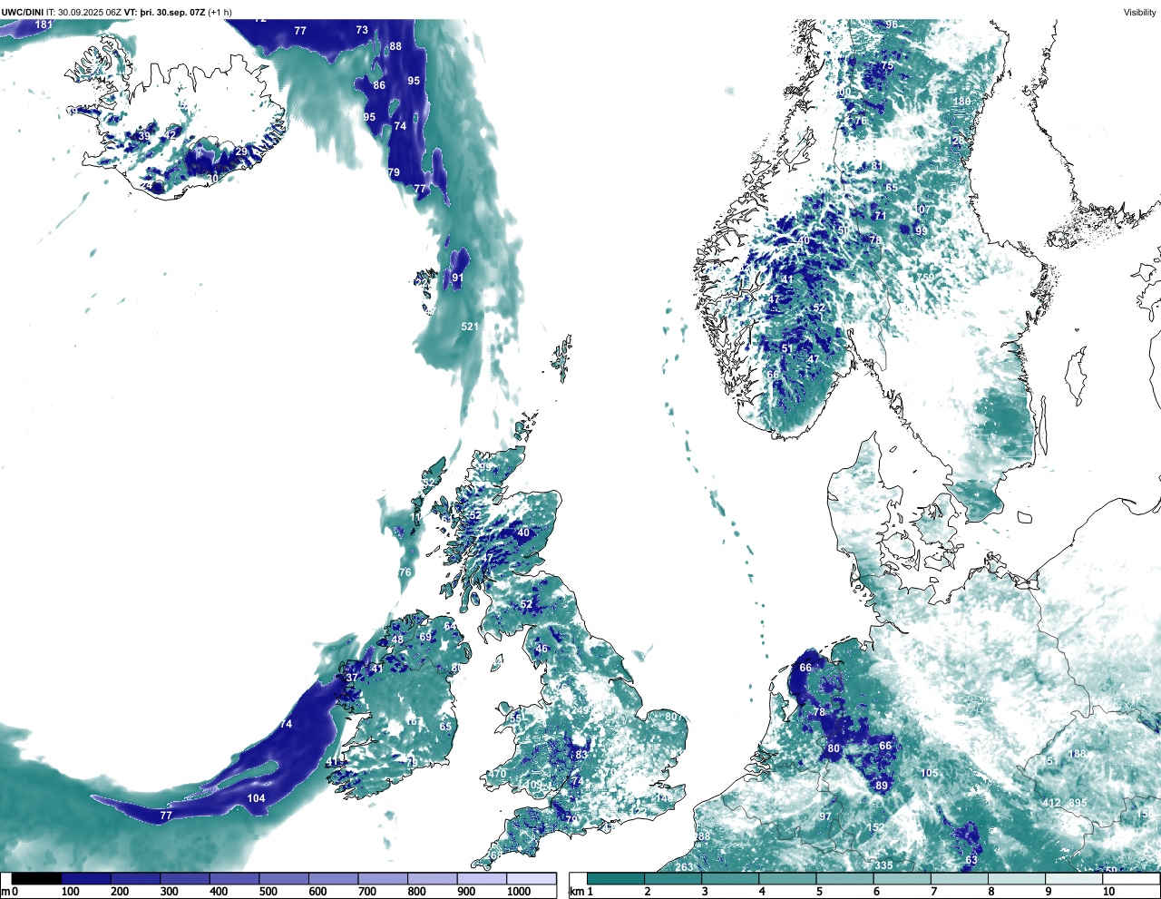Click the km unit label on legend
Image resolution: width=1161 pixels, height=899 pixels.
(x=577, y=892)
